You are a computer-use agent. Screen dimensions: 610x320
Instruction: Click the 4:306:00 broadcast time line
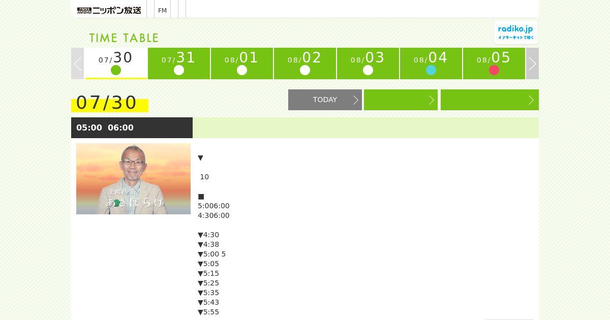point(213,215)
